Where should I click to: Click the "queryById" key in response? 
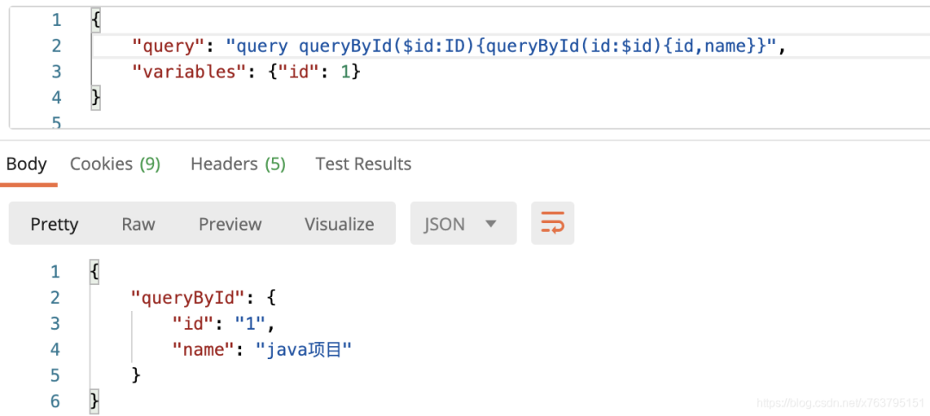tap(188, 297)
